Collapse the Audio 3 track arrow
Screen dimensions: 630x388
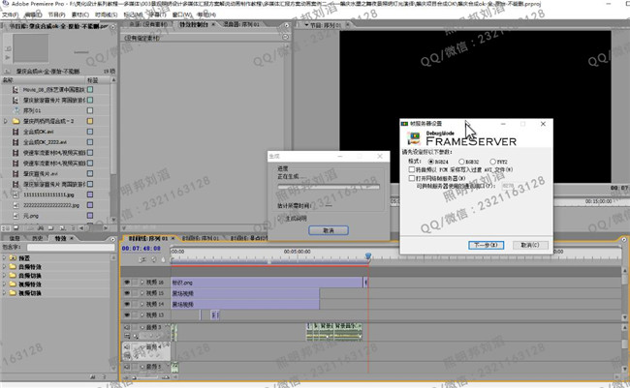coord(142,327)
